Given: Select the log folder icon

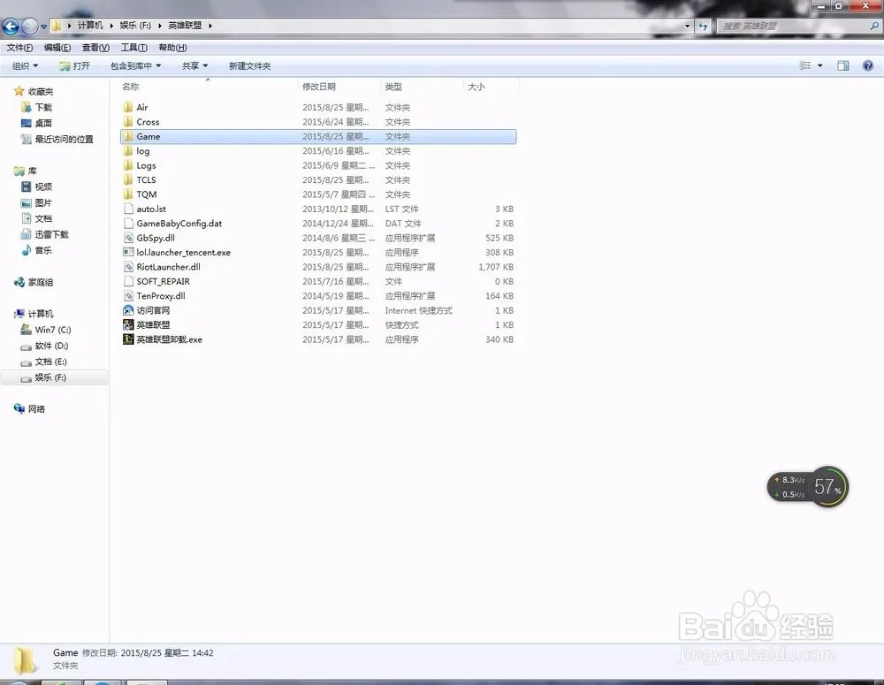Looking at the screenshot, I should [x=128, y=150].
